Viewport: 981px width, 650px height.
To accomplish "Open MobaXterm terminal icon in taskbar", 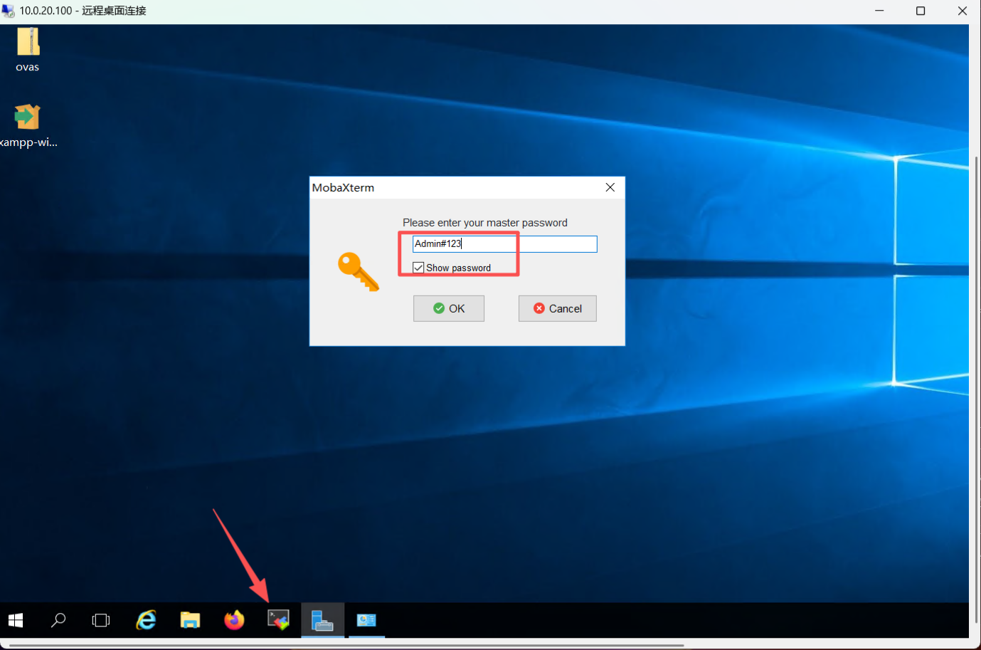I will coord(278,620).
